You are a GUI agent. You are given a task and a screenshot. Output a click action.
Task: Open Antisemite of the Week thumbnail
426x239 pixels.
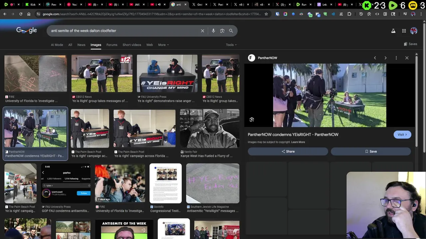pos(124,229)
